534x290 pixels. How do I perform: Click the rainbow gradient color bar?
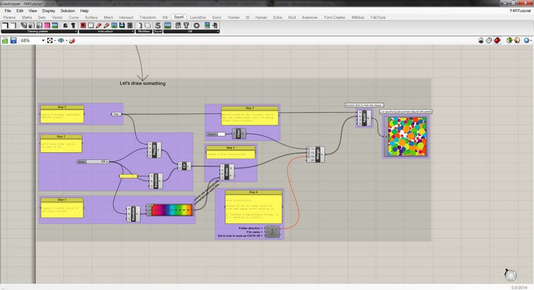click(171, 210)
